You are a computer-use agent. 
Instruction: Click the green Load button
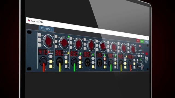[142, 41]
